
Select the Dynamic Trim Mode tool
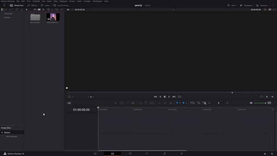[x=127, y=103]
